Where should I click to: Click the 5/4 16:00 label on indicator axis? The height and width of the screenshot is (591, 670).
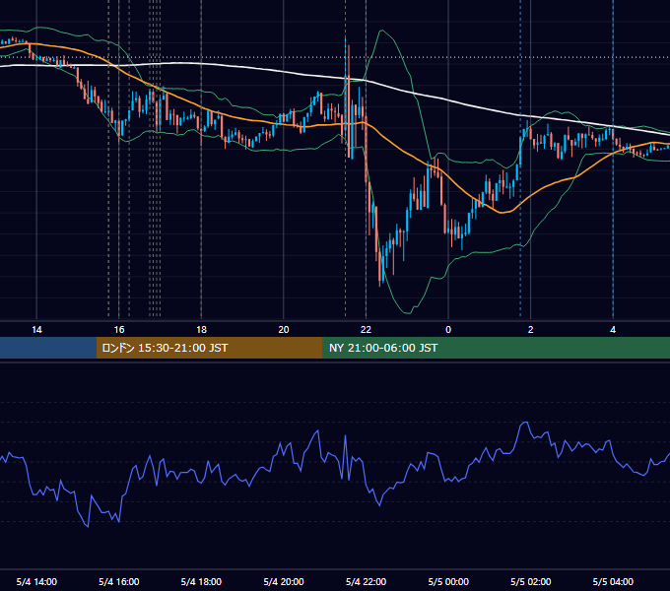click(x=119, y=581)
